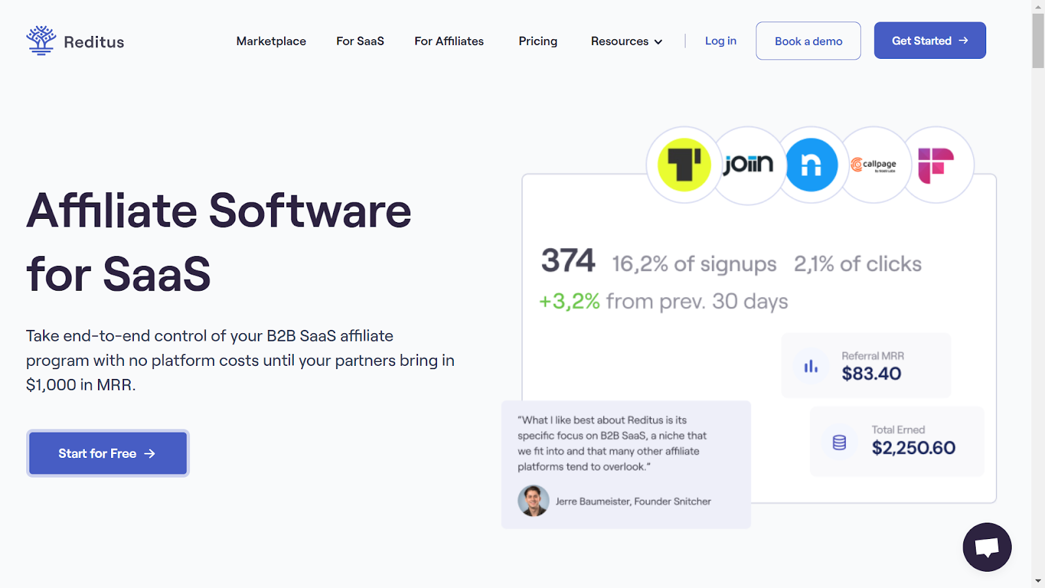1045x588 pixels.
Task: Go to the For SaaS page
Action: click(360, 41)
